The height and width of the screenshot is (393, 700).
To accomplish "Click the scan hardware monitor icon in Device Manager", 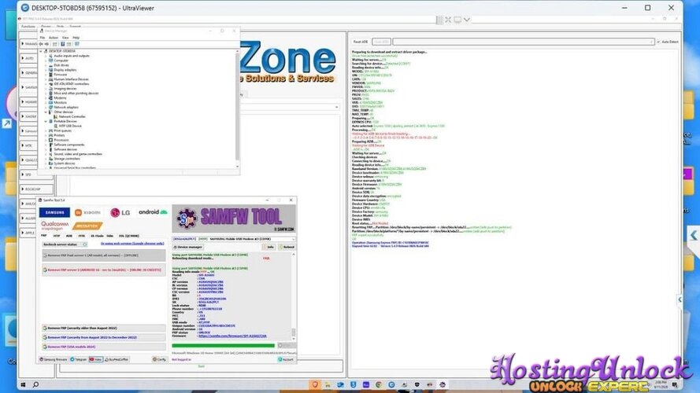I will tap(77, 44).
